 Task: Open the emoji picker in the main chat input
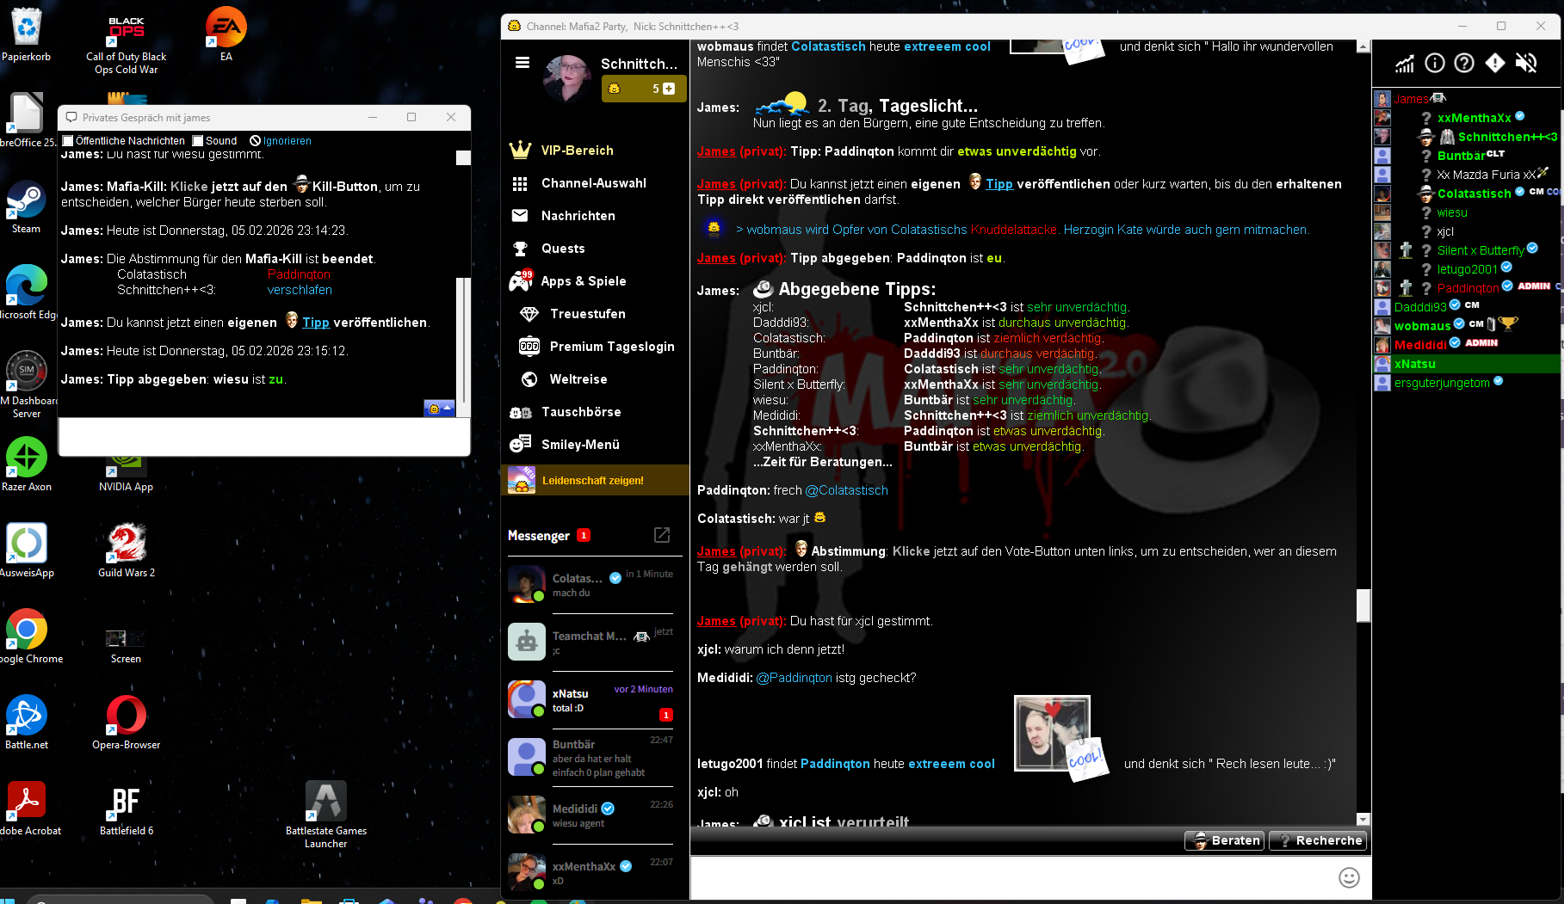click(x=1349, y=877)
